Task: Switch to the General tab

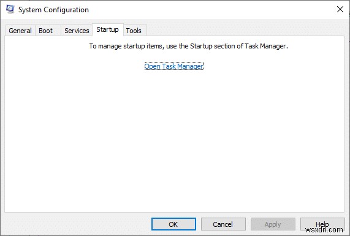Action: [x=20, y=31]
